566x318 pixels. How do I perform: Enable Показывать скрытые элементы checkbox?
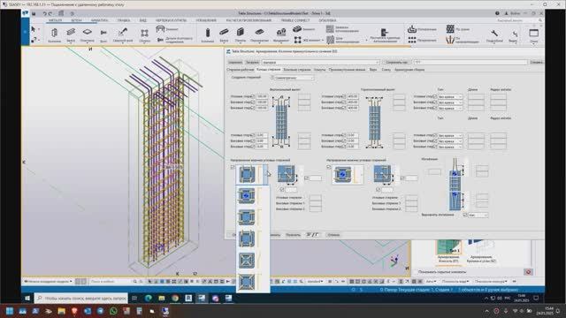click(x=415, y=272)
